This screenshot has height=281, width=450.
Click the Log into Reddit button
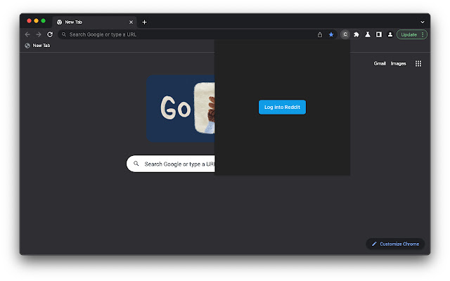point(282,107)
